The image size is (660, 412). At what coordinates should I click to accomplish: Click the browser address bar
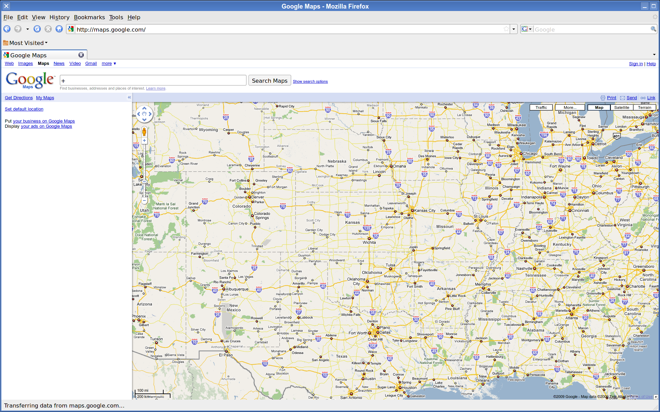pos(289,29)
